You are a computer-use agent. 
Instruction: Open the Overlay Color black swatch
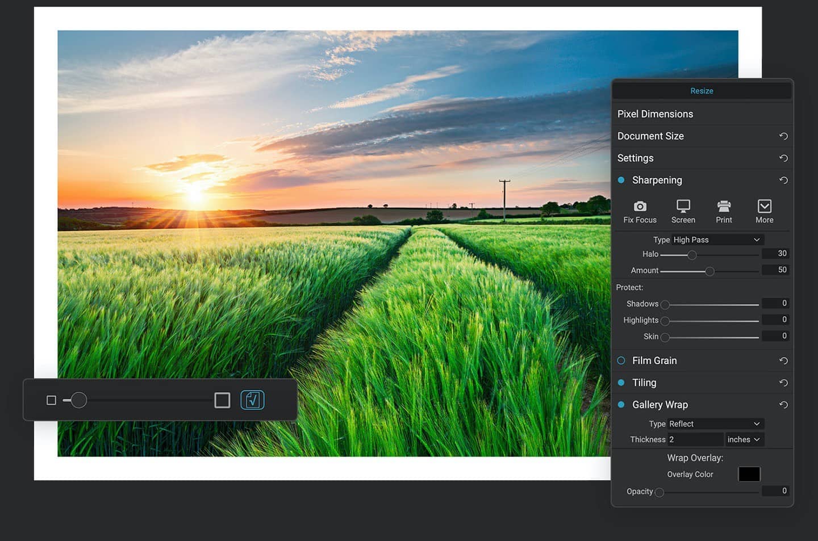coord(749,474)
